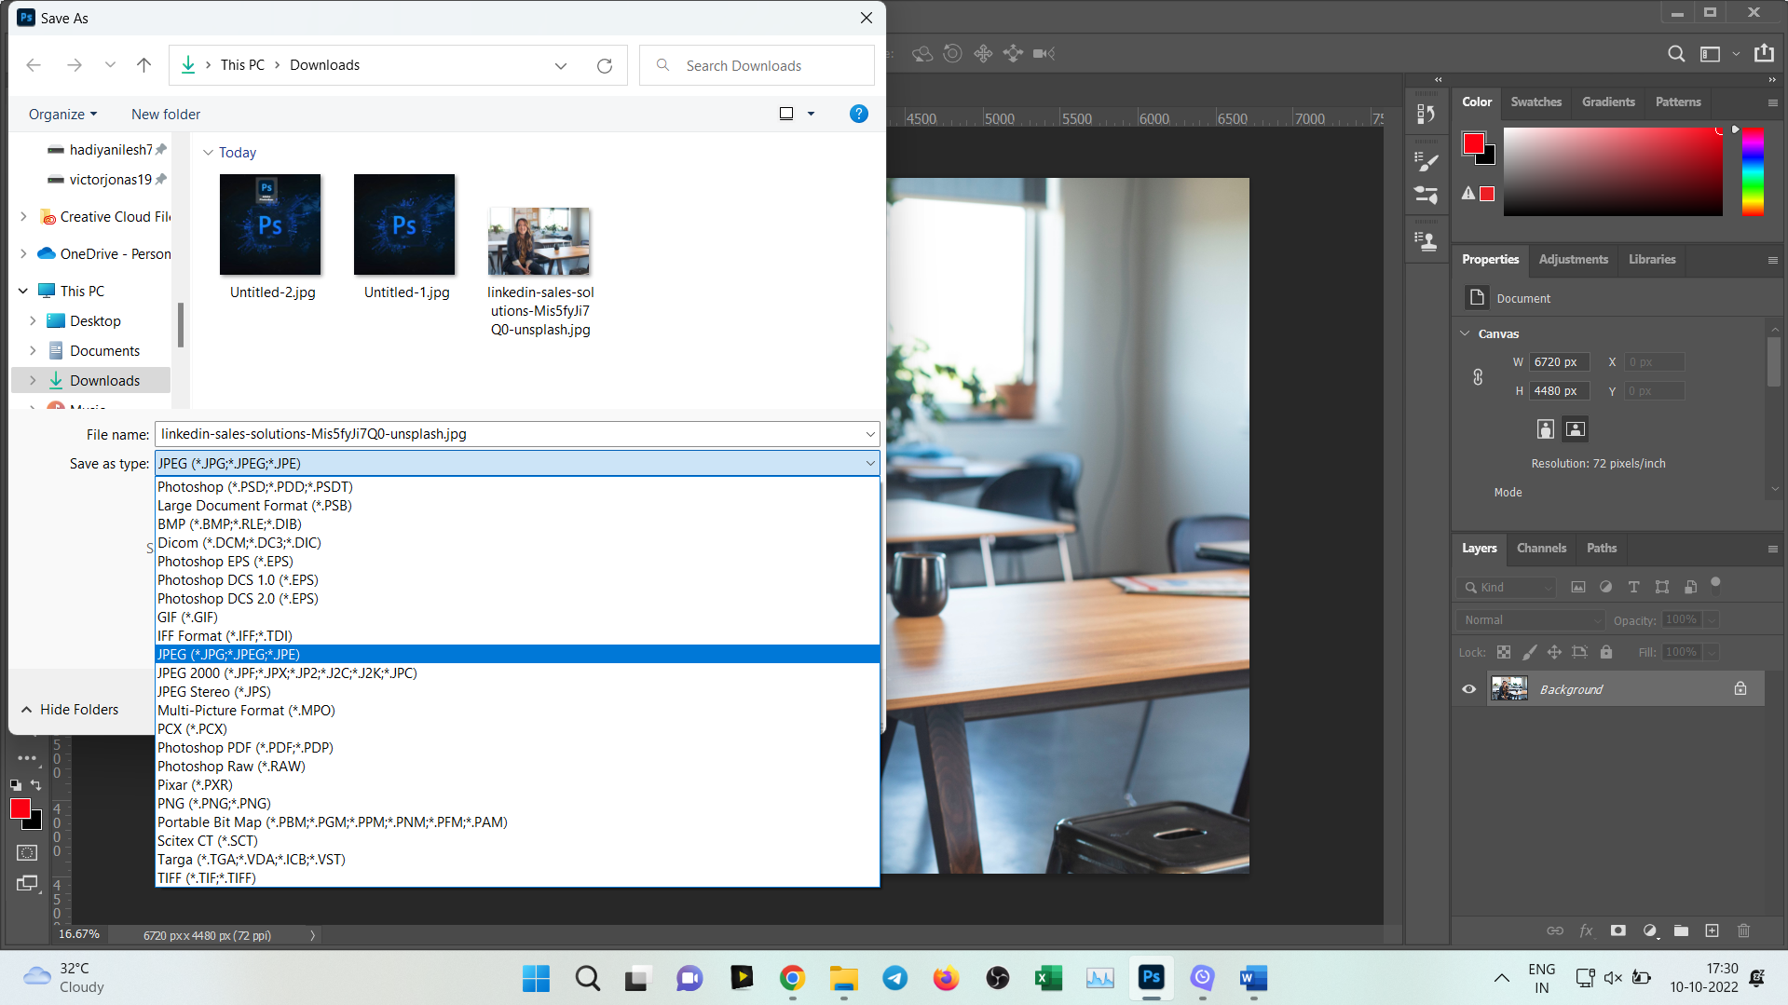The width and height of the screenshot is (1788, 1005).
Task: Open Libraries tab
Action: coord(1652,259)
